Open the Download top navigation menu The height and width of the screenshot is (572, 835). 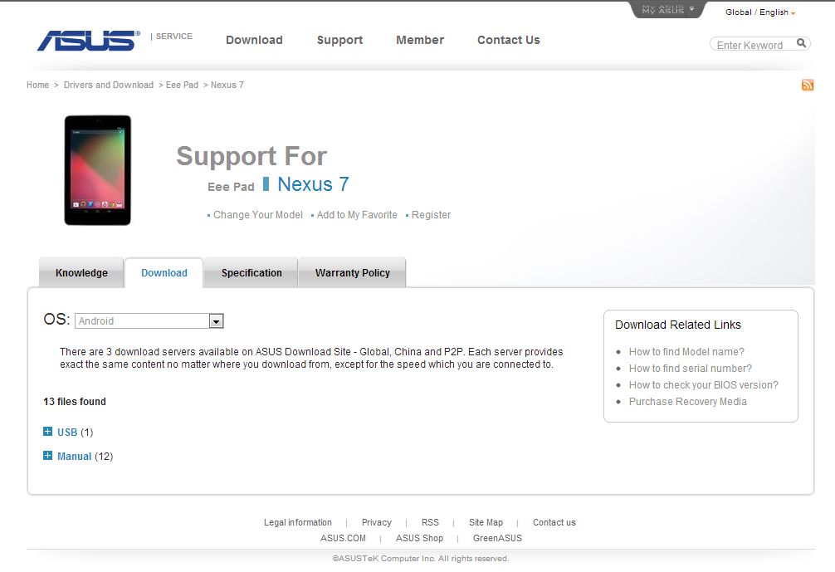[x=254, y=40]
